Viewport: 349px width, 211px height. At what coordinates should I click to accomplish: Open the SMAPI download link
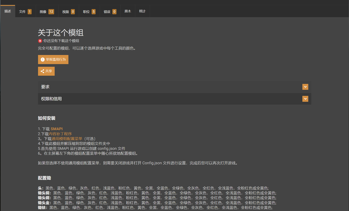57,129
